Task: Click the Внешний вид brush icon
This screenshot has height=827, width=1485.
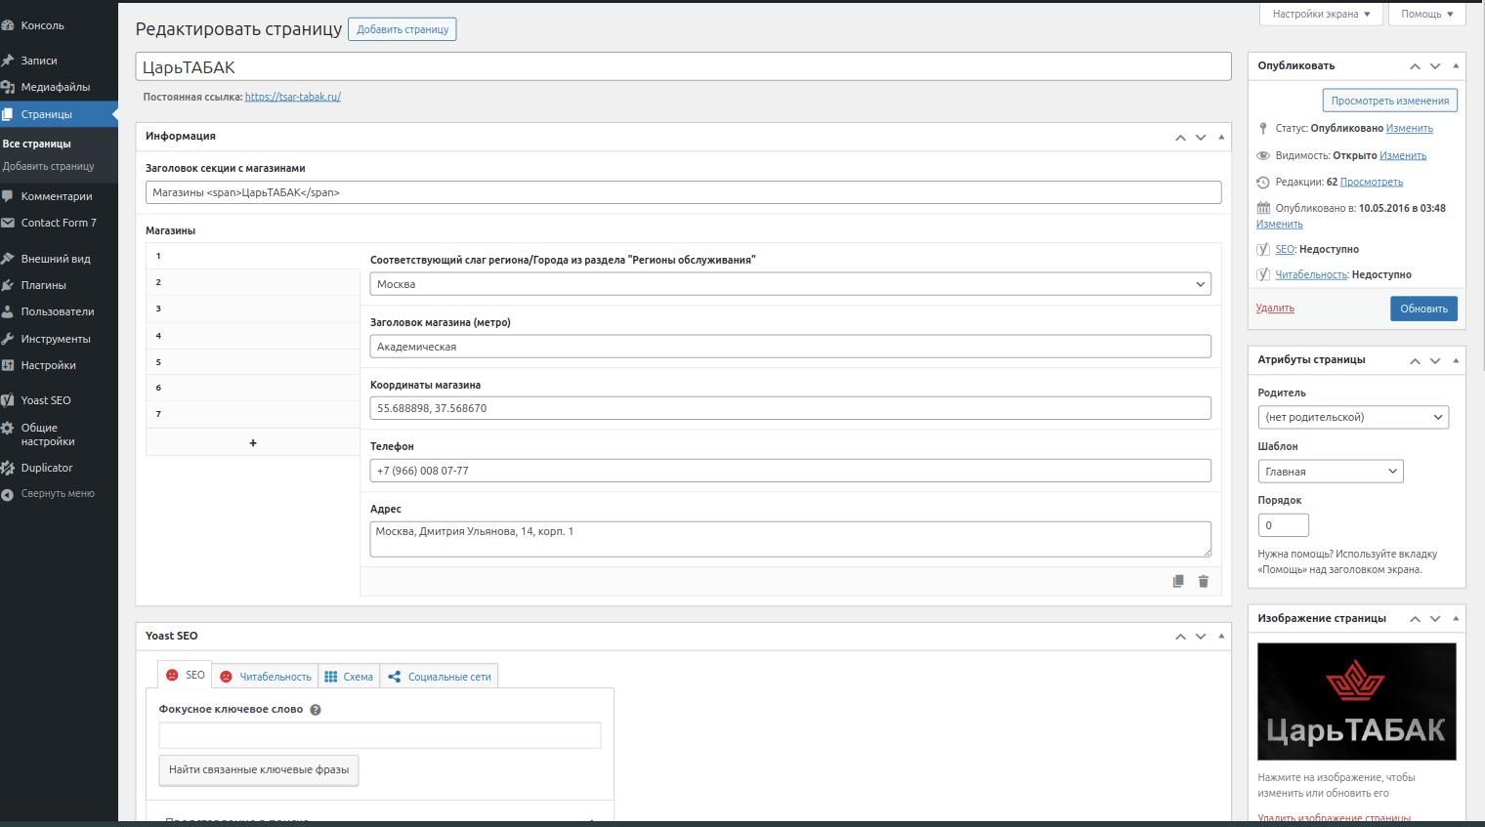Action: [8, 259]
